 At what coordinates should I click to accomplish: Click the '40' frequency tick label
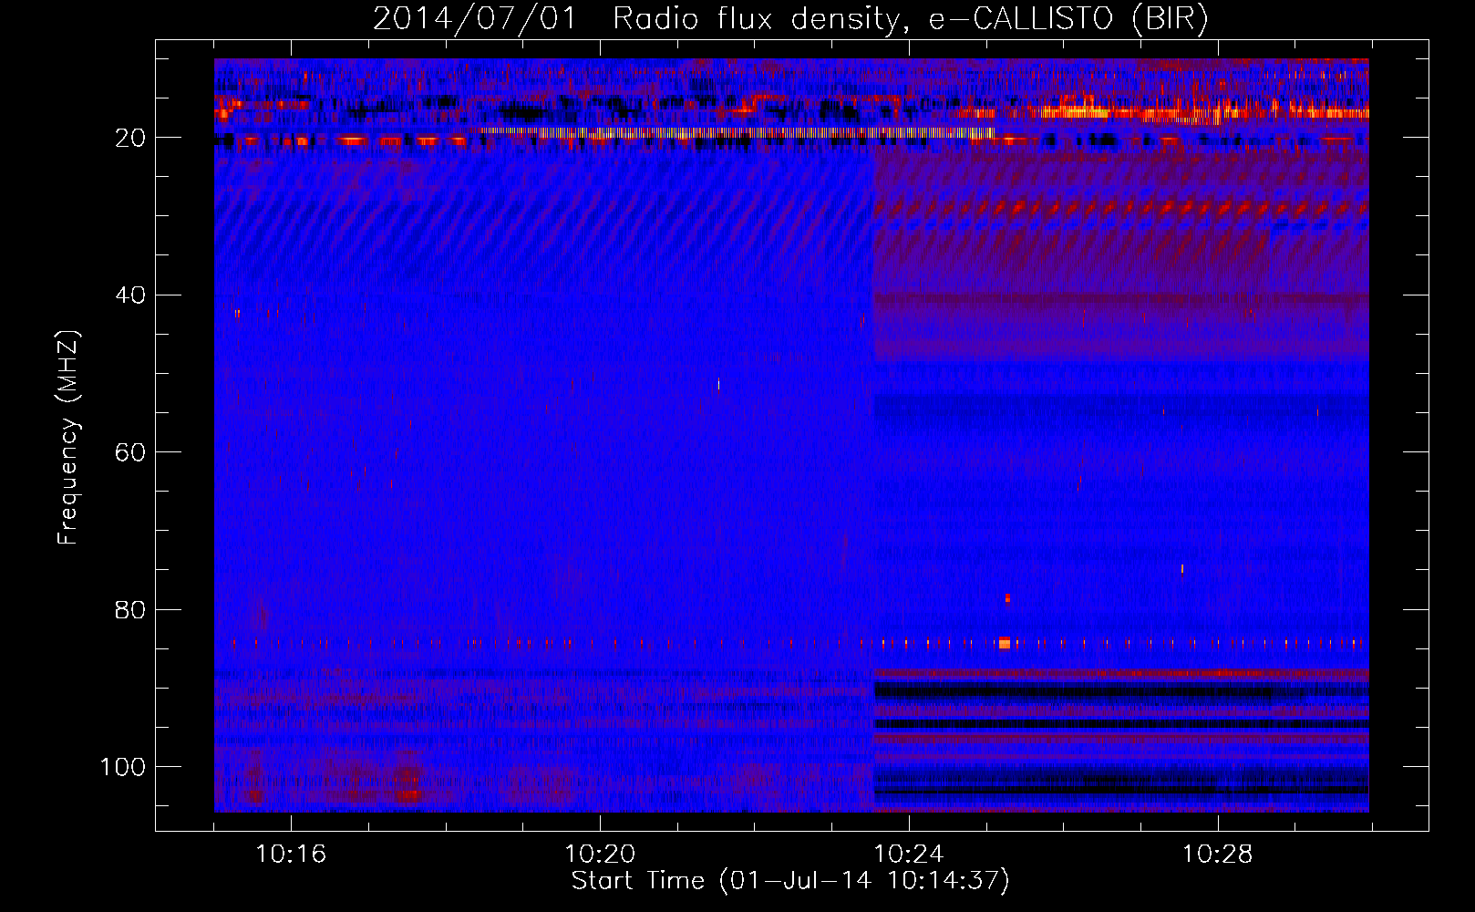click(131, 295)
